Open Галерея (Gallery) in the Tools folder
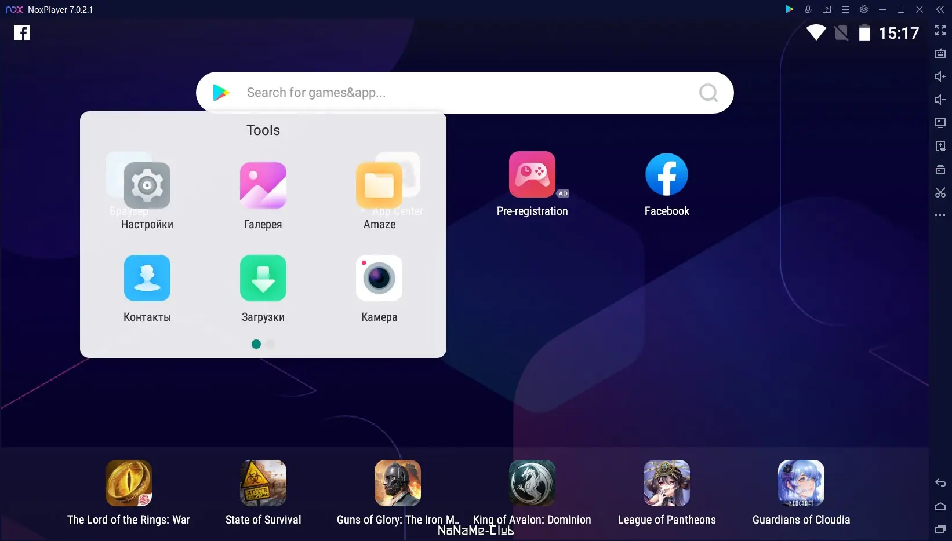This screenshot has width=952, height=541. pyautogui.click(x=263, y=196)
